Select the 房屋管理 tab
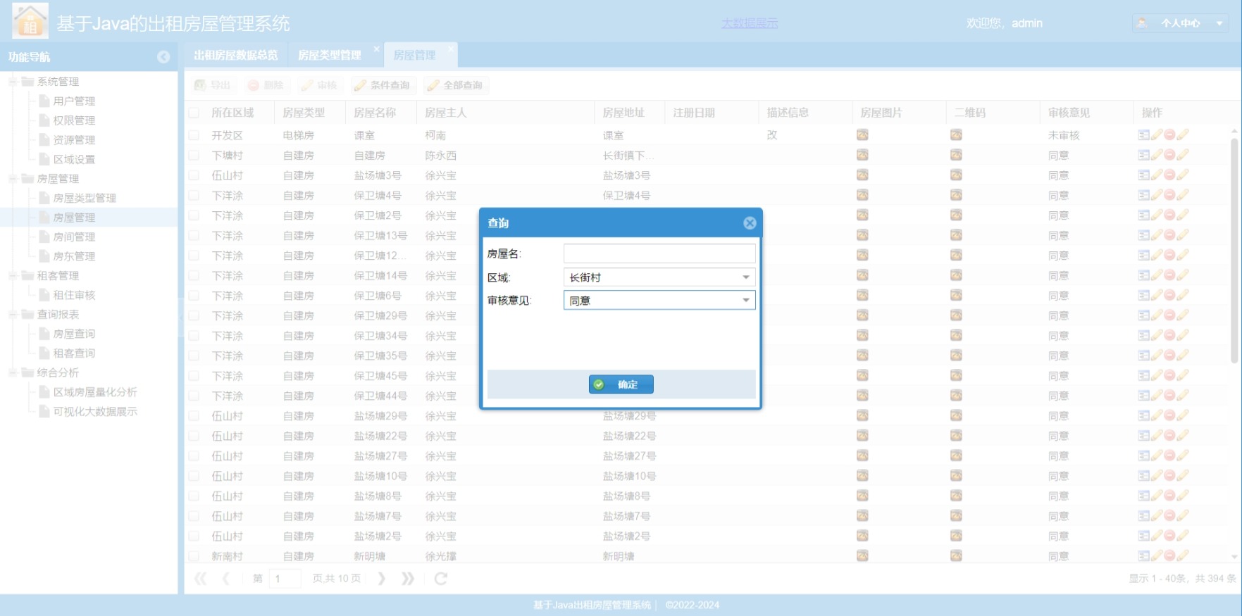 pos(414,55)
